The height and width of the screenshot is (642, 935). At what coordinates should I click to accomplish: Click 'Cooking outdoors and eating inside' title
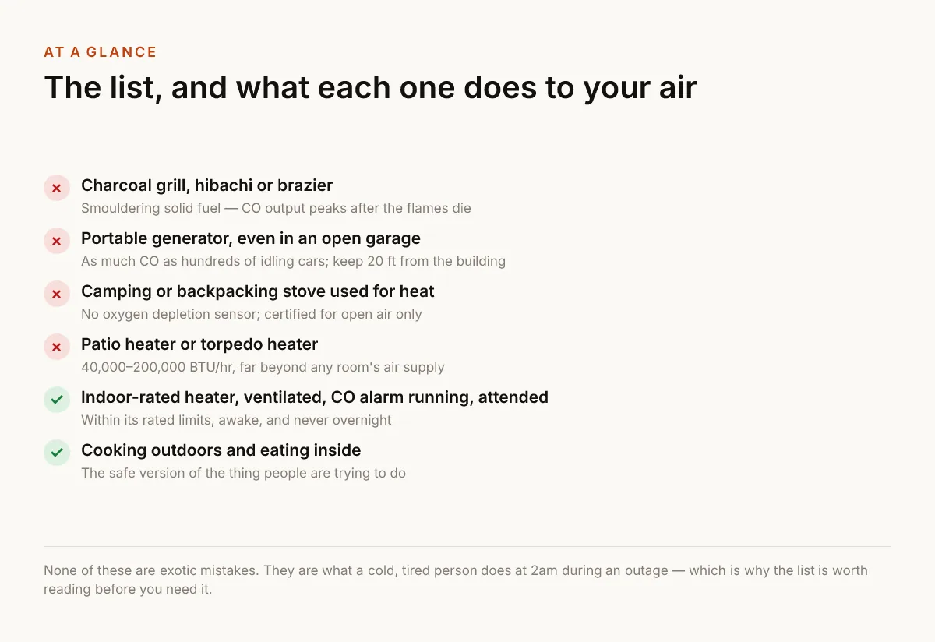tap(221, 450)
